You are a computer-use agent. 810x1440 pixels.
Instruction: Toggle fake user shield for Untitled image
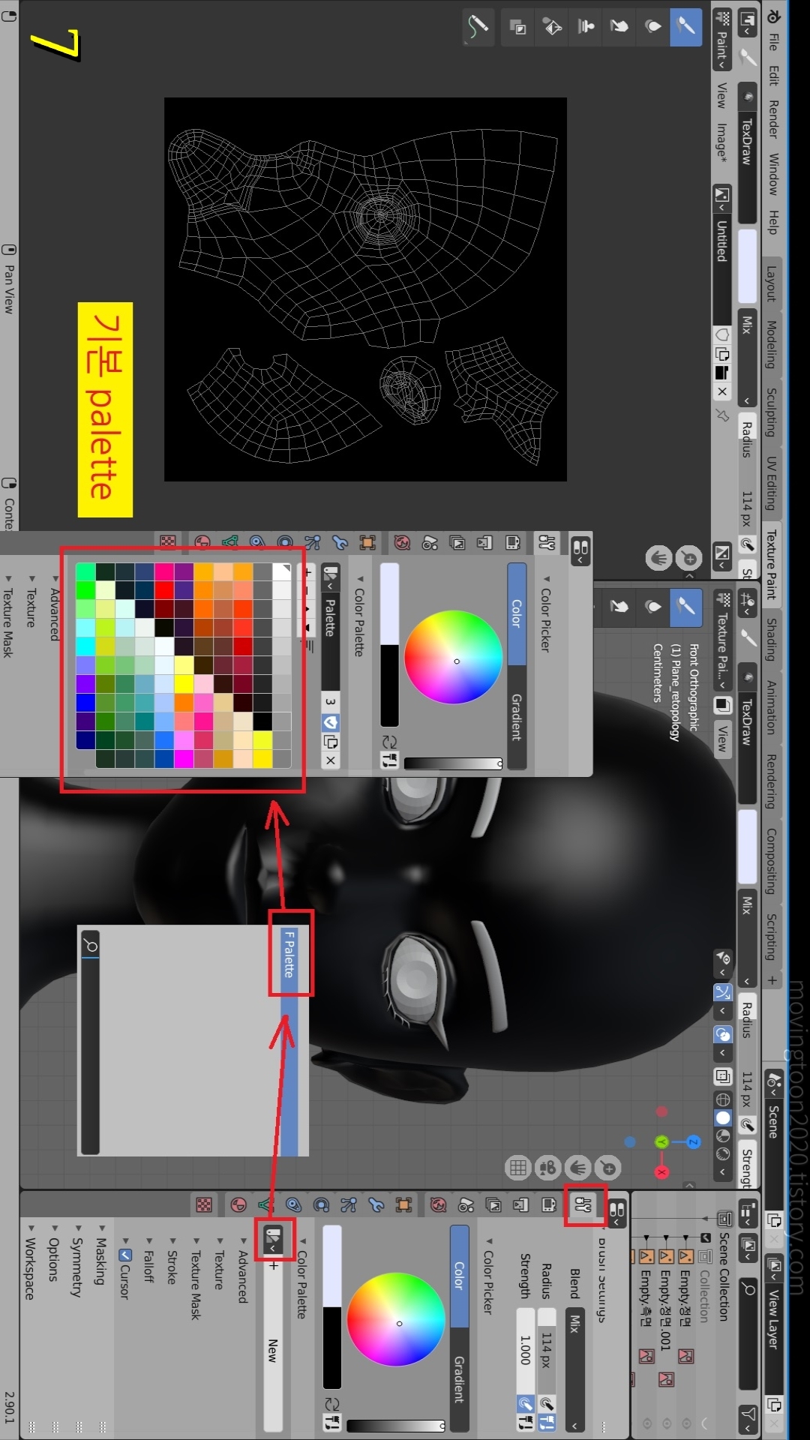721,334
